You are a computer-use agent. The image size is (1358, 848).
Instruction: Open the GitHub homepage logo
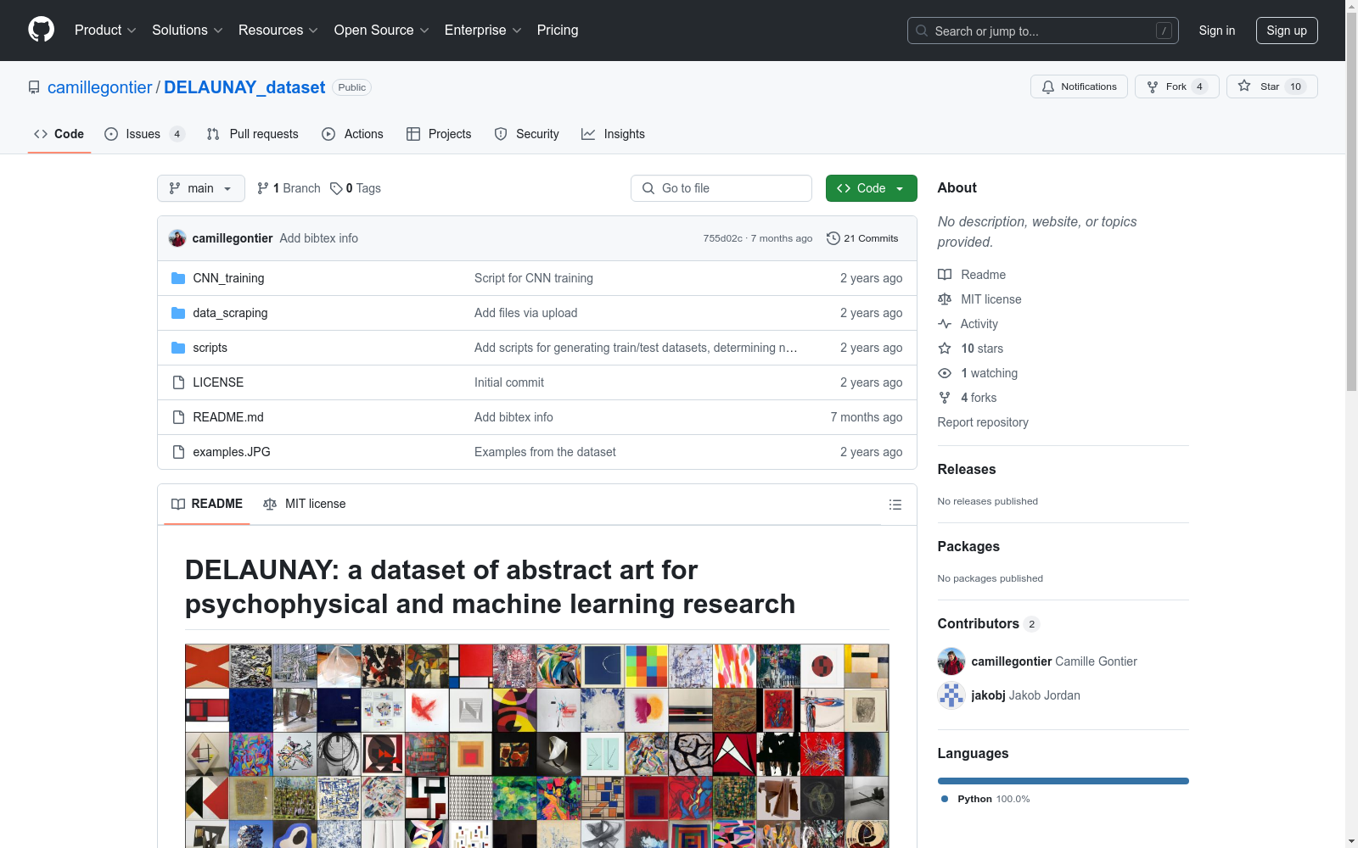coord(41,30)
